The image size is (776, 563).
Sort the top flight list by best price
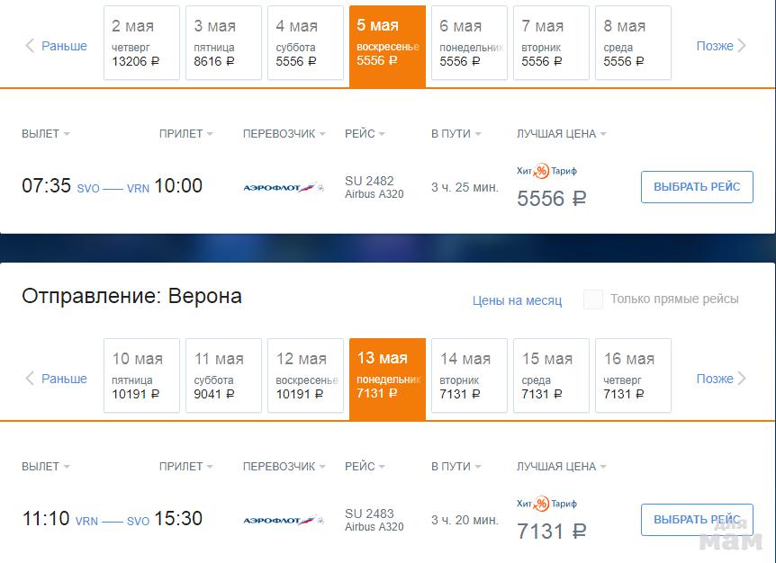click(x=561, y=134)
